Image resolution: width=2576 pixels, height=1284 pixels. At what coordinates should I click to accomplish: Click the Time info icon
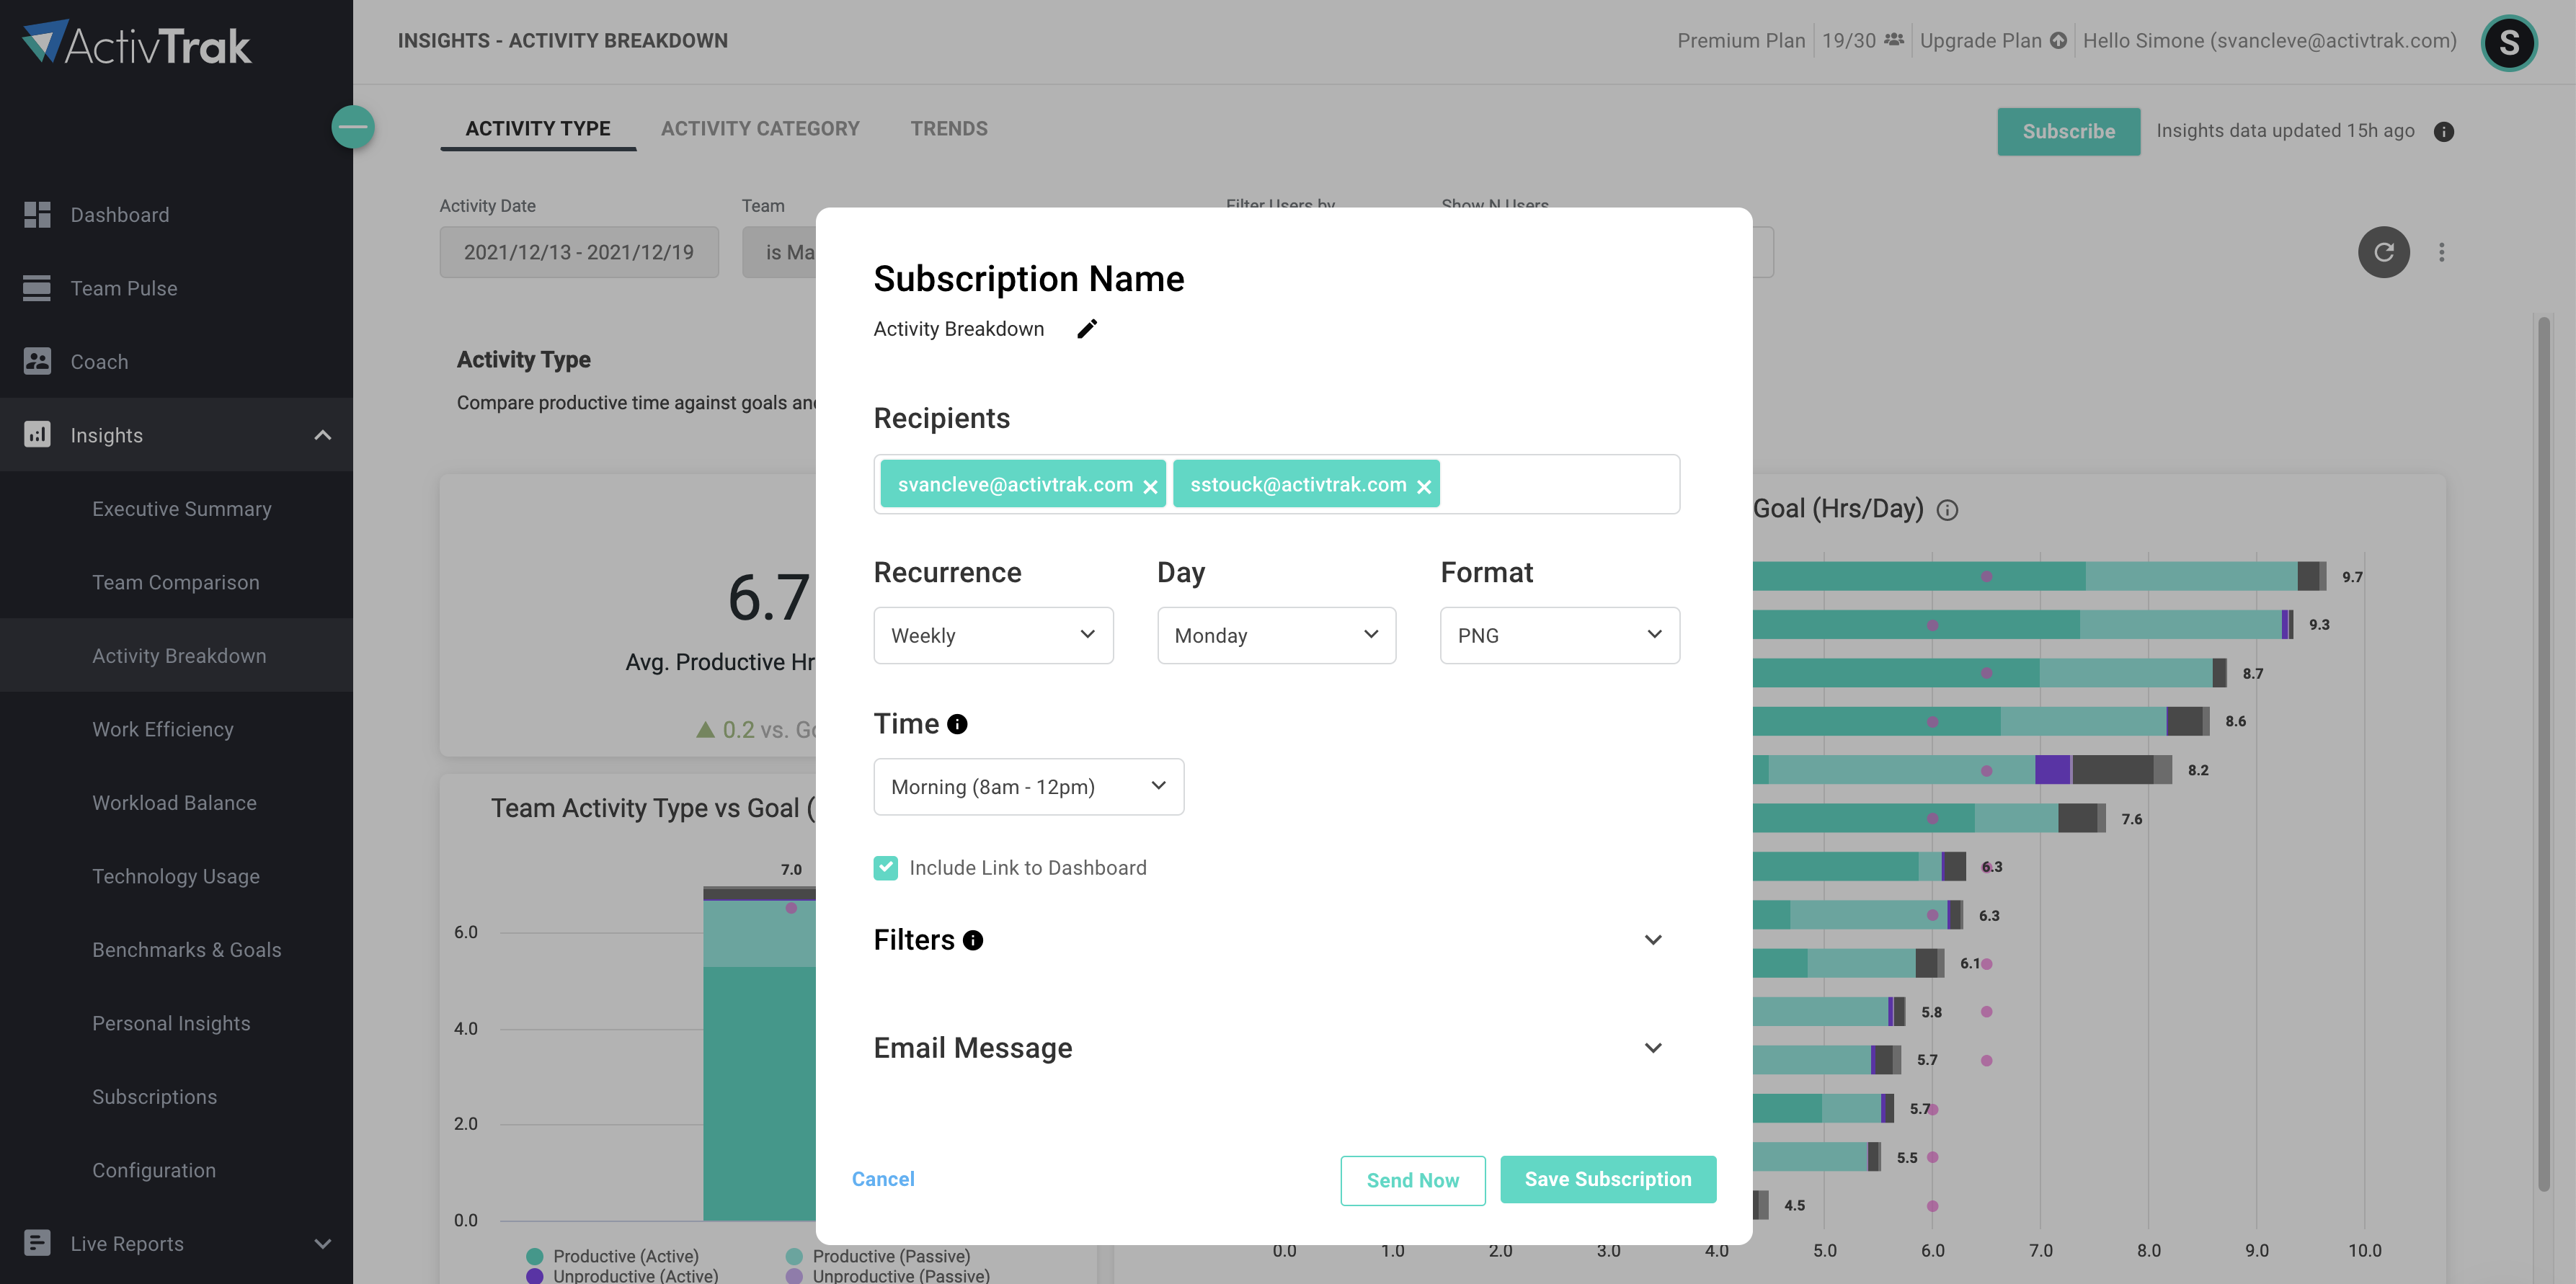[957, 724]
